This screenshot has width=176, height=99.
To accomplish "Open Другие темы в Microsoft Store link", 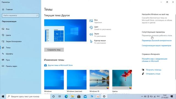I will pos(60,65).
